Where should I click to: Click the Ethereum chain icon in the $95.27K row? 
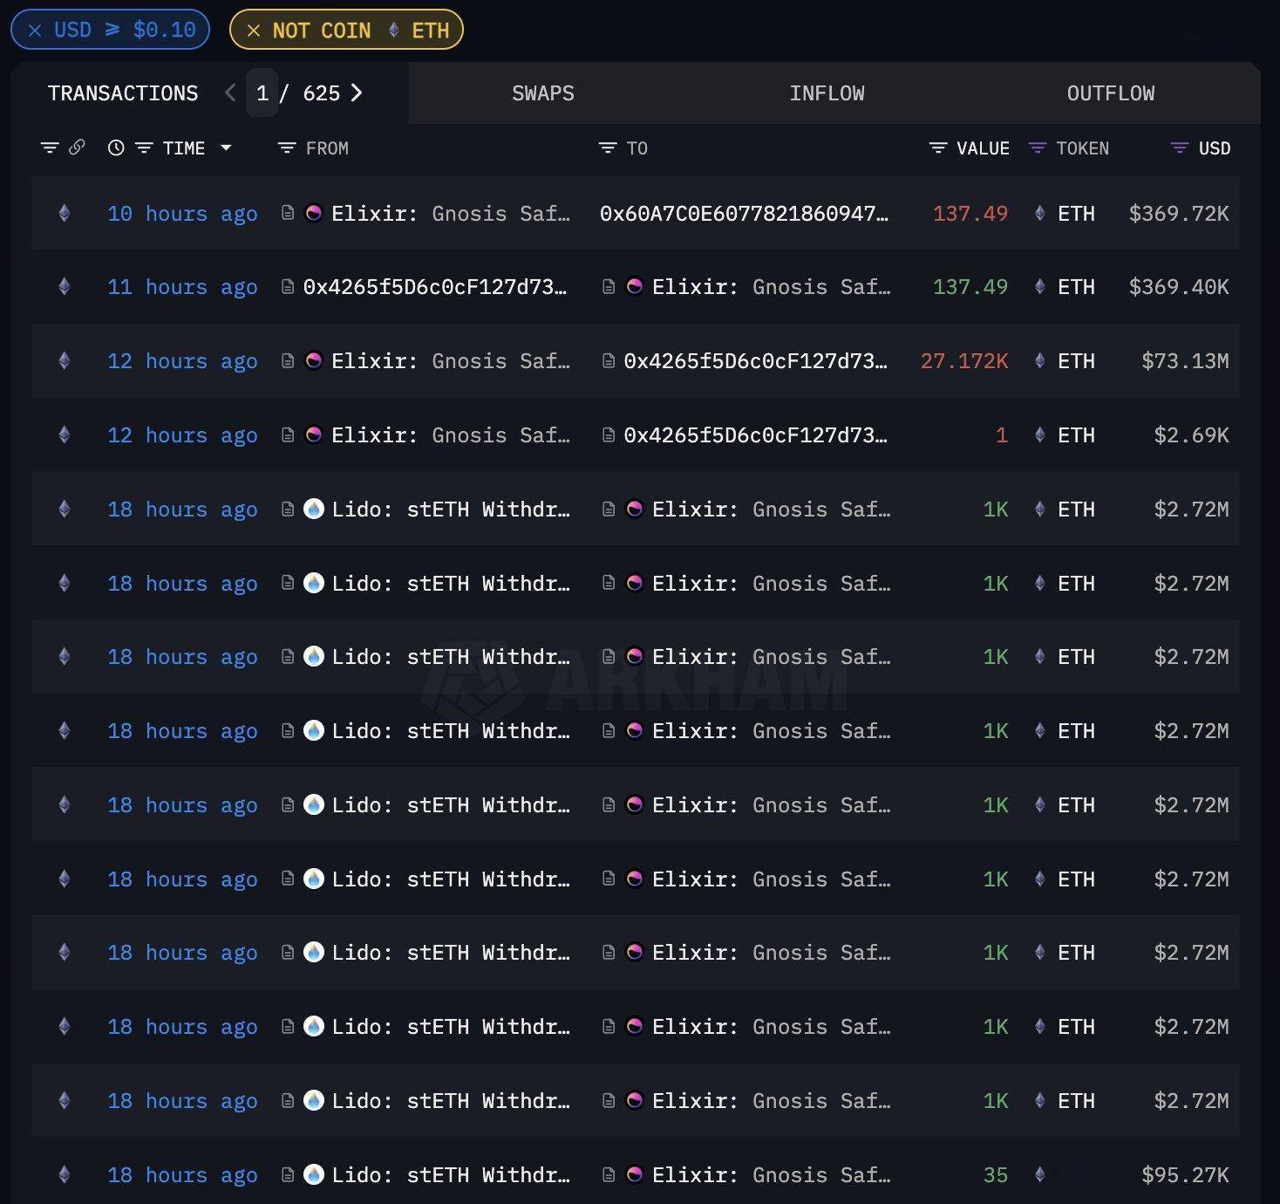(64, 1175)
